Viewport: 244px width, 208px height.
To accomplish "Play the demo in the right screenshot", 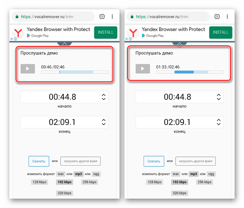I will point(143,69).
